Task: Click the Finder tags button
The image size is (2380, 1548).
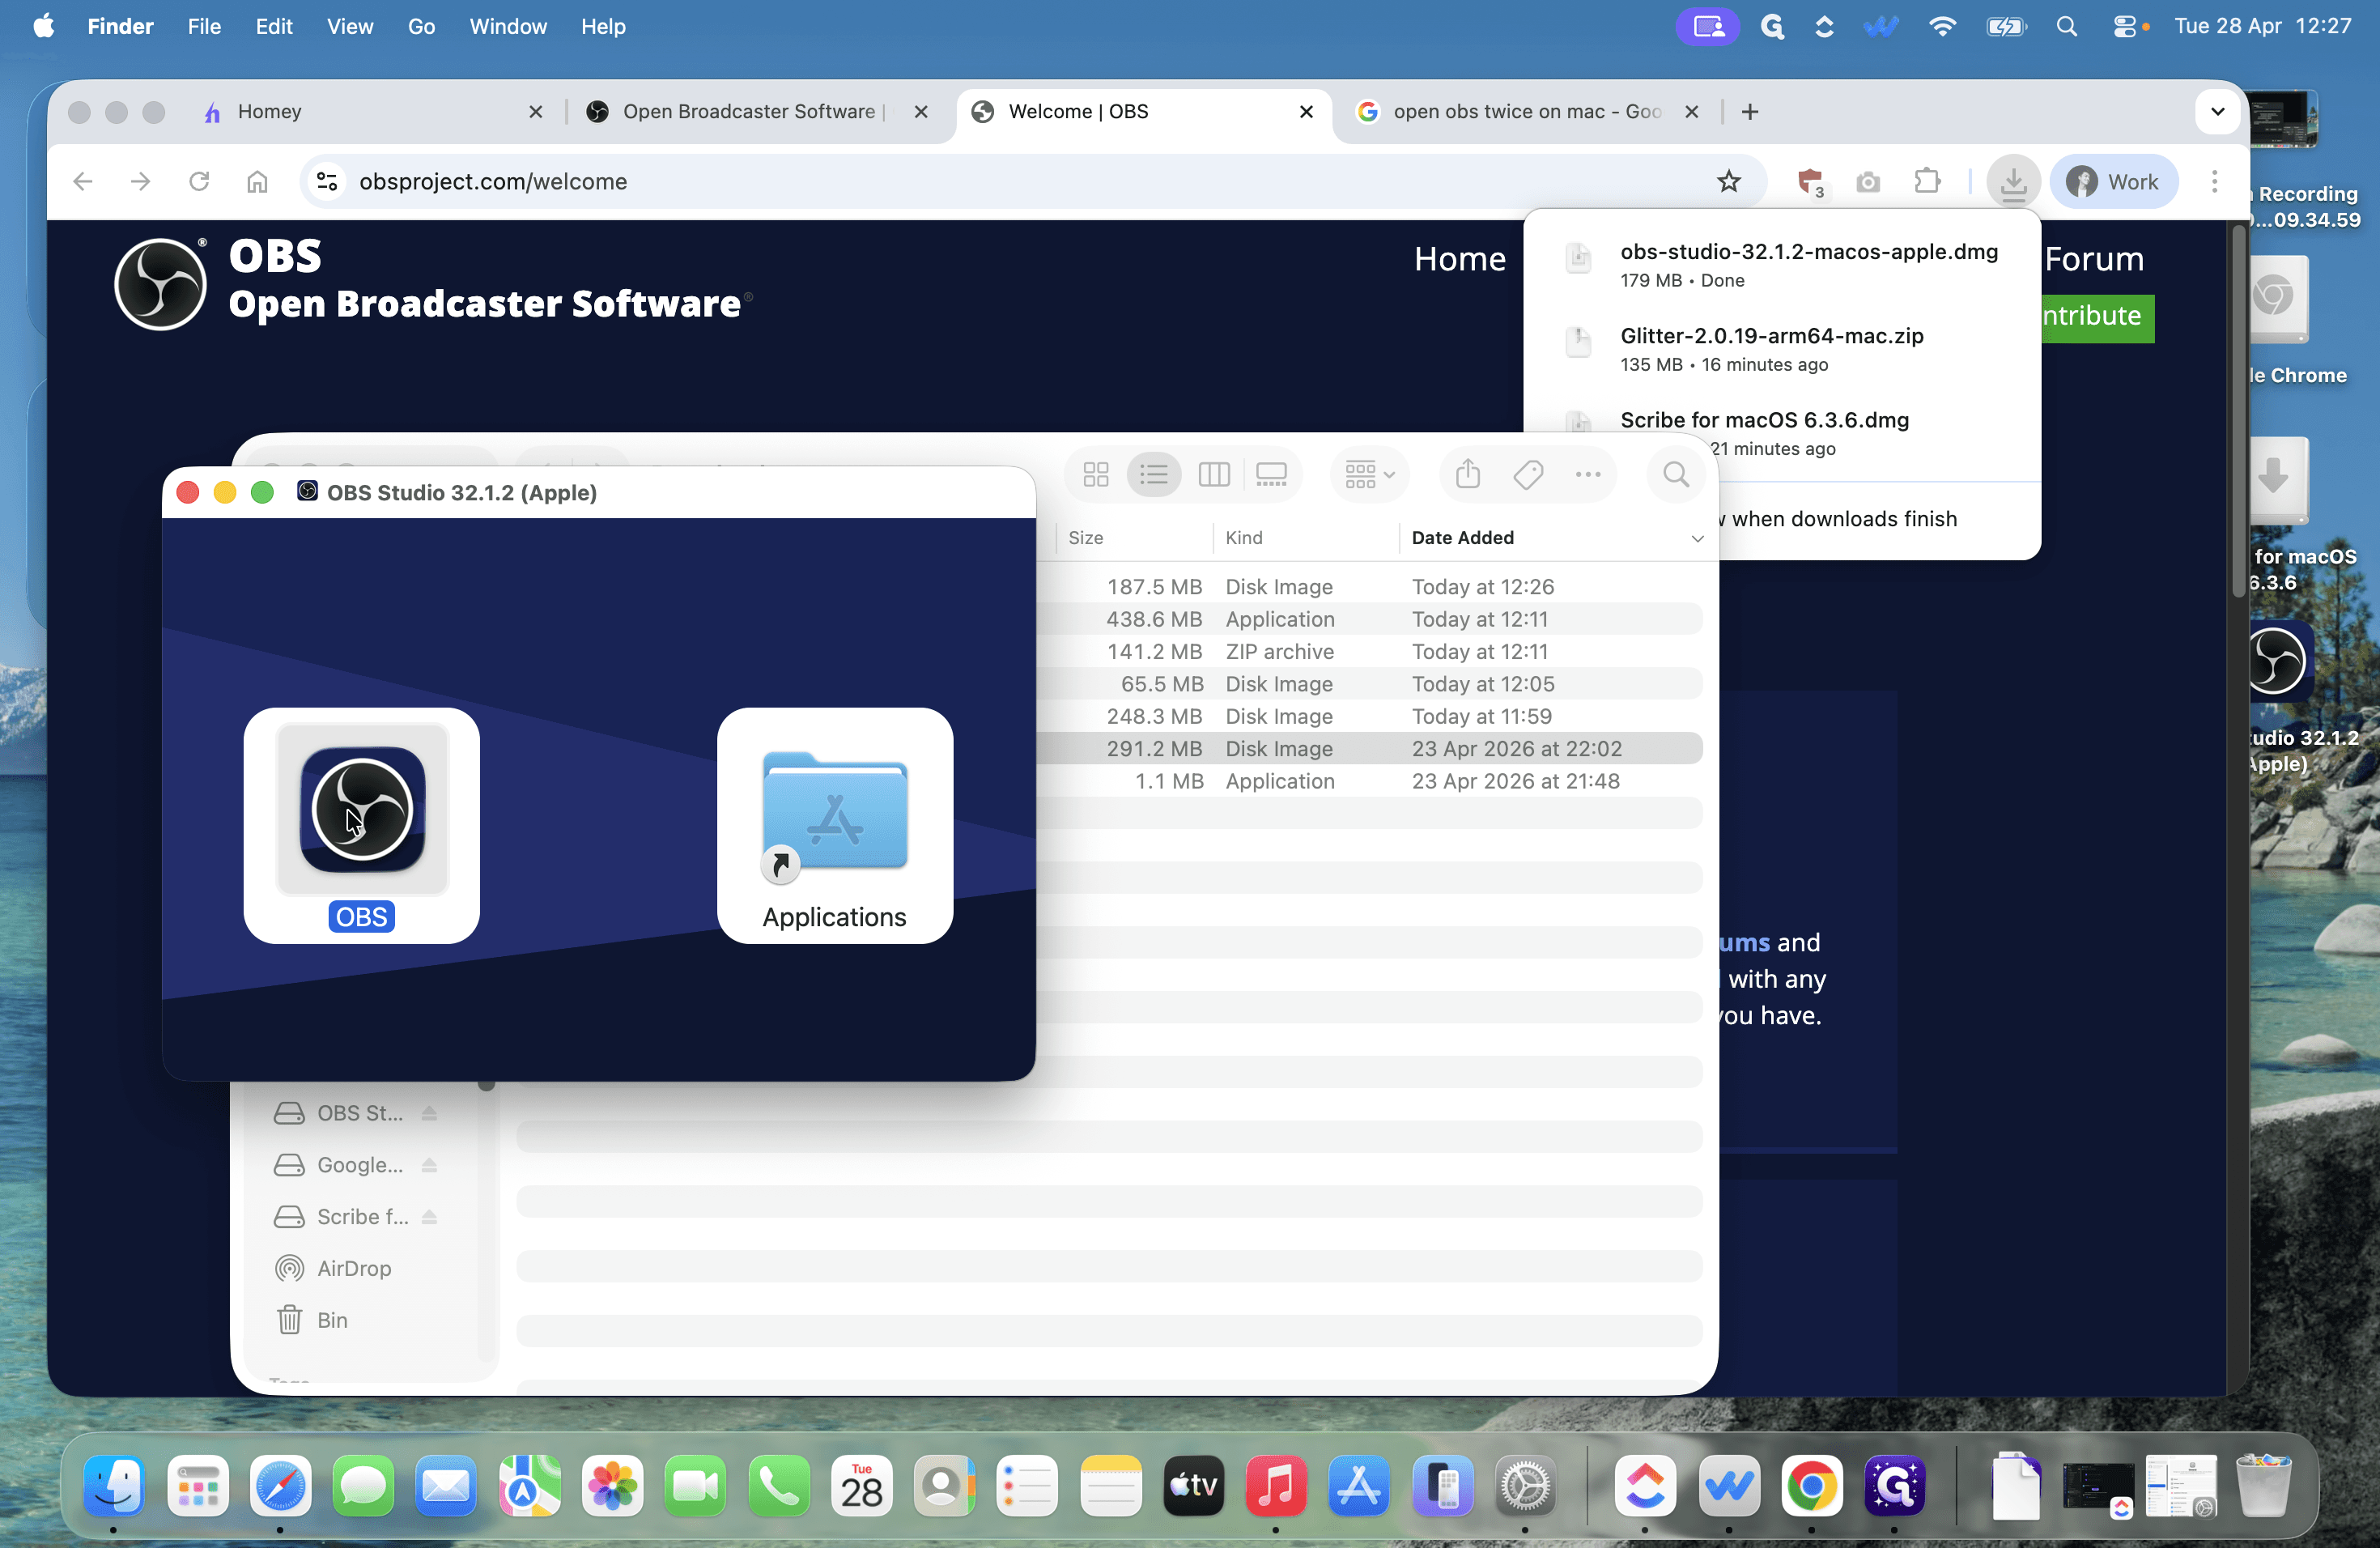Action: pyautogui.click(x=1528, y=474)
